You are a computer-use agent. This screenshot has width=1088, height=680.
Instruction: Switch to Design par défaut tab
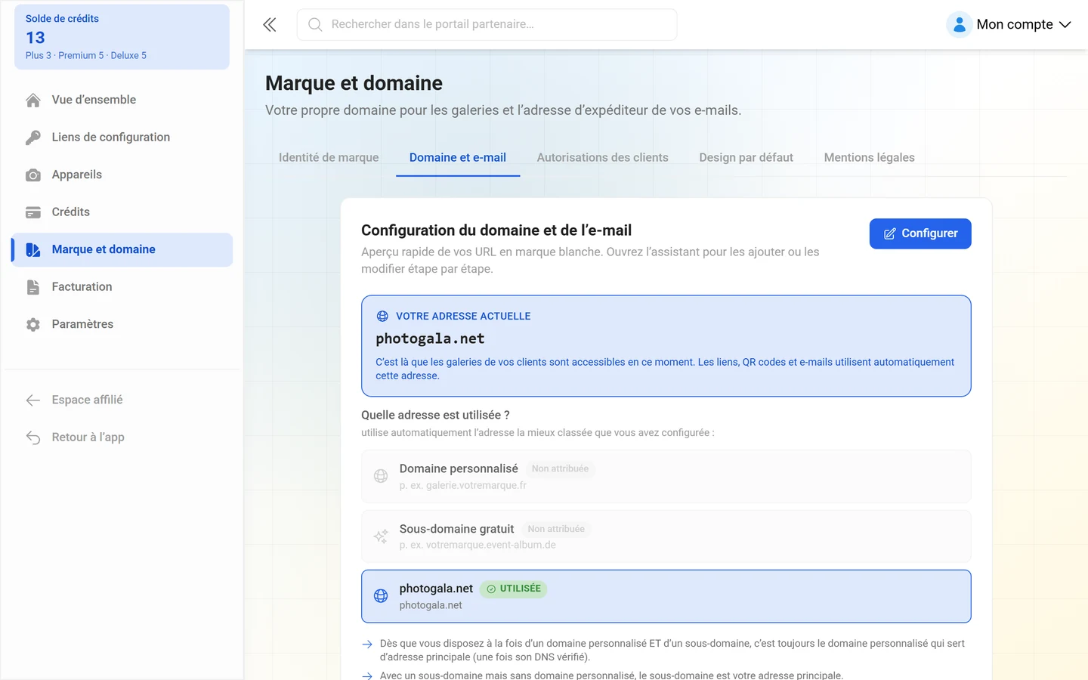[x=746, y=157]
